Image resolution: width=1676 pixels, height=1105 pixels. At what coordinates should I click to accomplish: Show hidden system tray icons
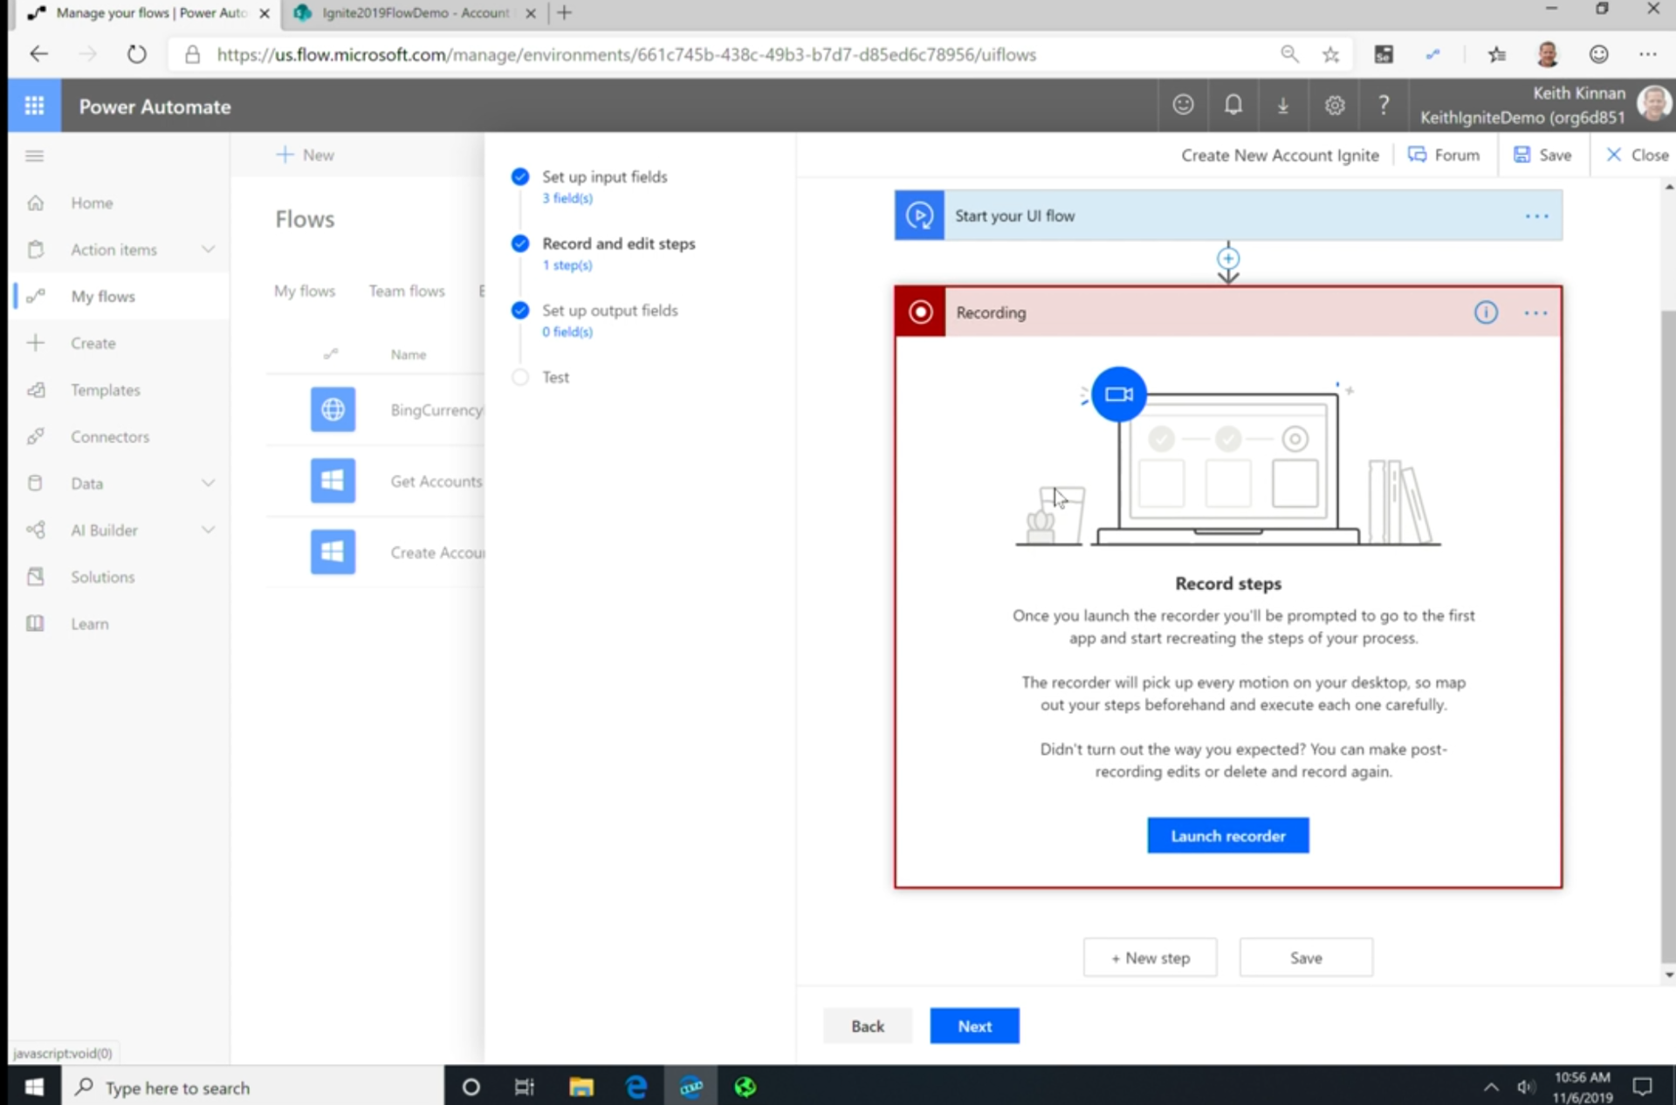click(x=1491, y=1087)
